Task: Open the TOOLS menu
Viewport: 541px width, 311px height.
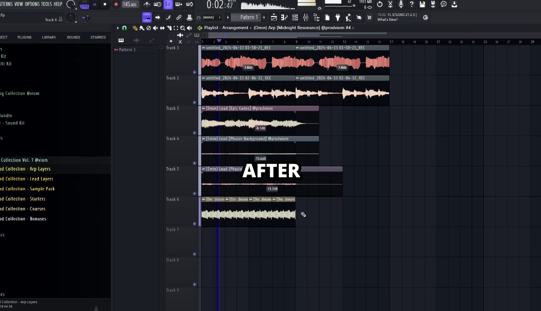Action: point(47,4)
